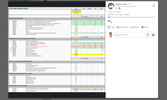Attach a photo to the comment

153,35
